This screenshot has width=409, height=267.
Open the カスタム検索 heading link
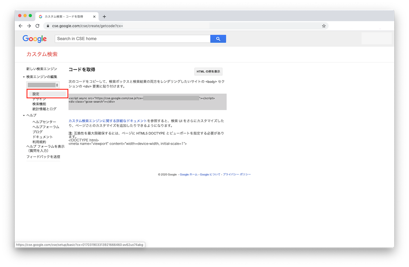[42, 54]
